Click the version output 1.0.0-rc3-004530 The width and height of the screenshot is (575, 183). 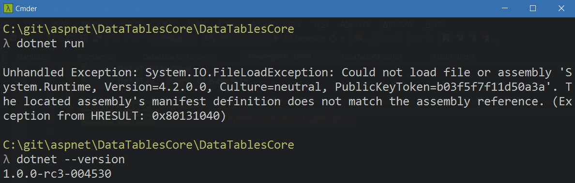coord(57,173)
